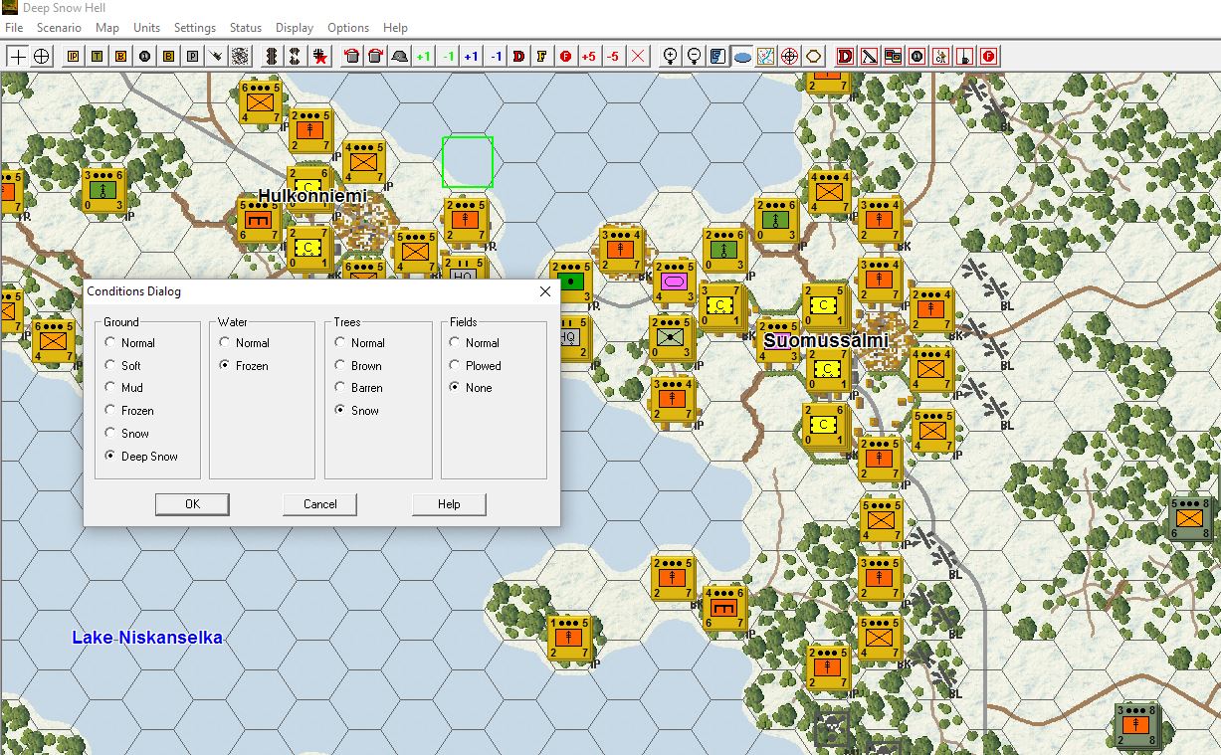This screenshot has height=755, width=1221.
Task: Click the green +1 toolbar button
Action: (424, 57)
